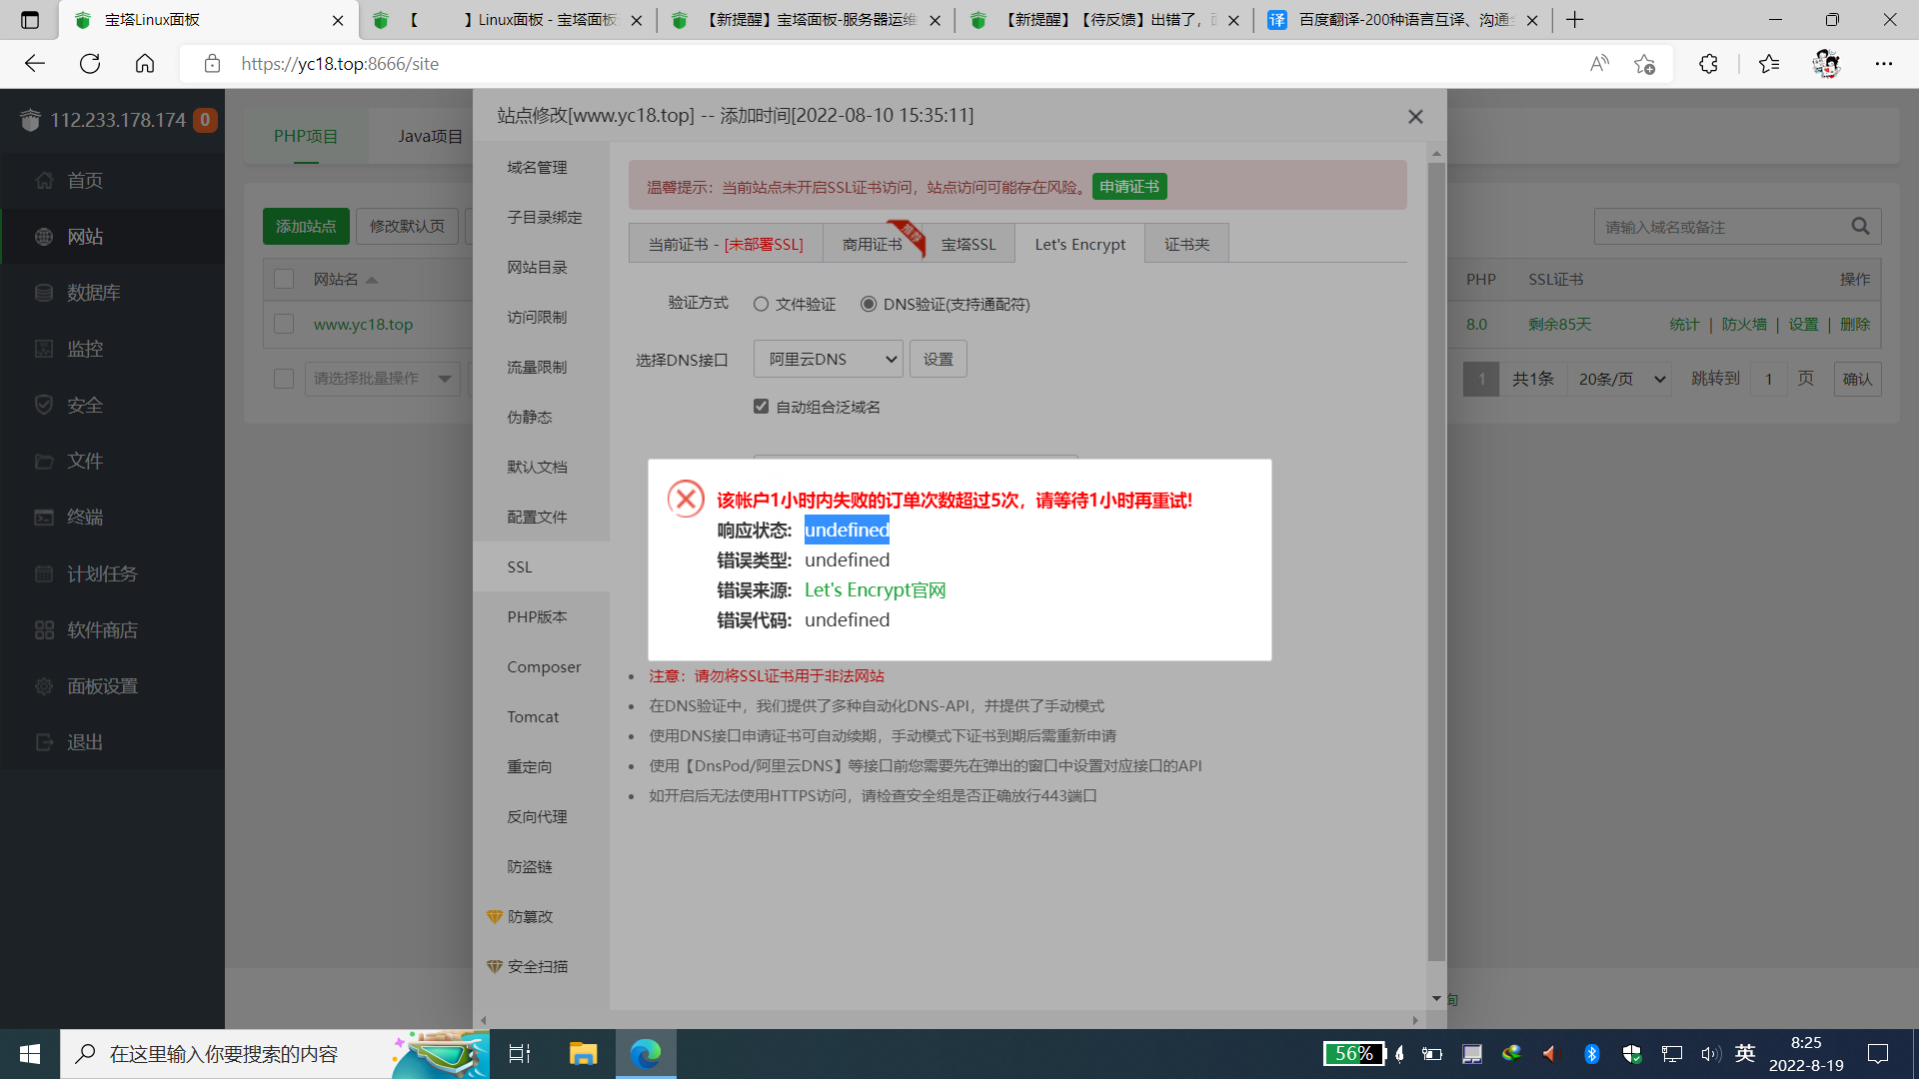Click the 申请证书 button
Image resolution: width=1919 pixels, height=1079 pixels.
(1129, 187)
